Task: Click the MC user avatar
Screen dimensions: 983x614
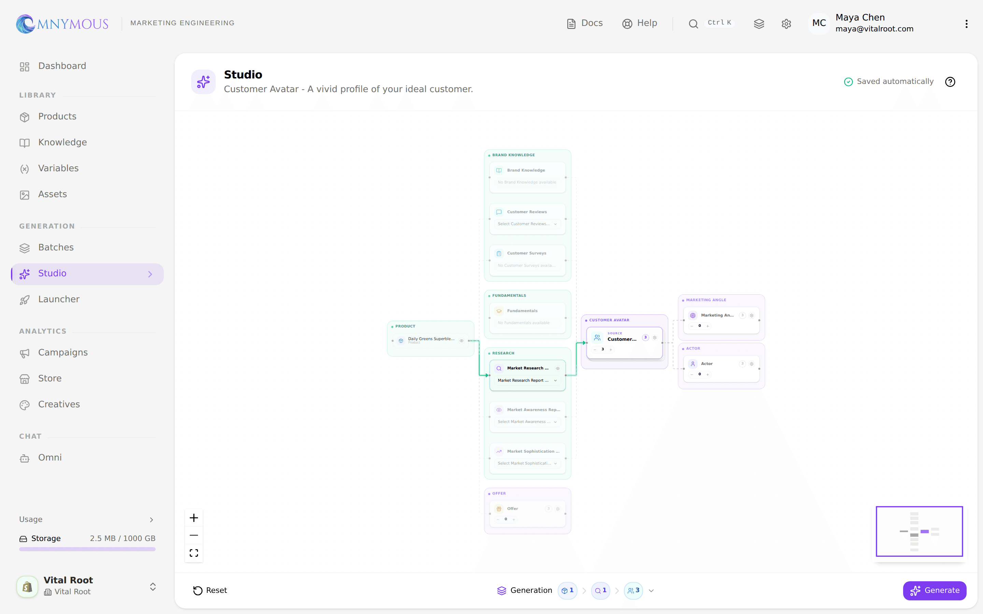Action: pyautogui.click(x=819, y=24)
